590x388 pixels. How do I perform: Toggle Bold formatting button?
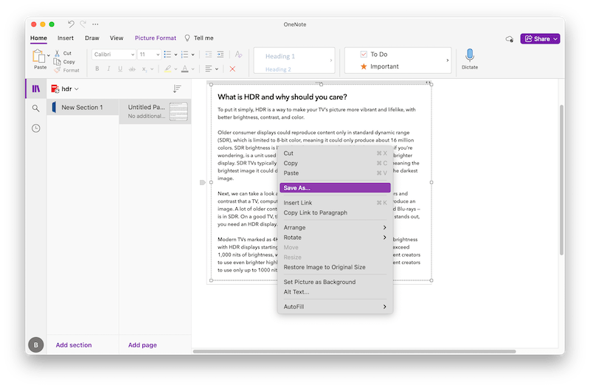pos(97,69)
